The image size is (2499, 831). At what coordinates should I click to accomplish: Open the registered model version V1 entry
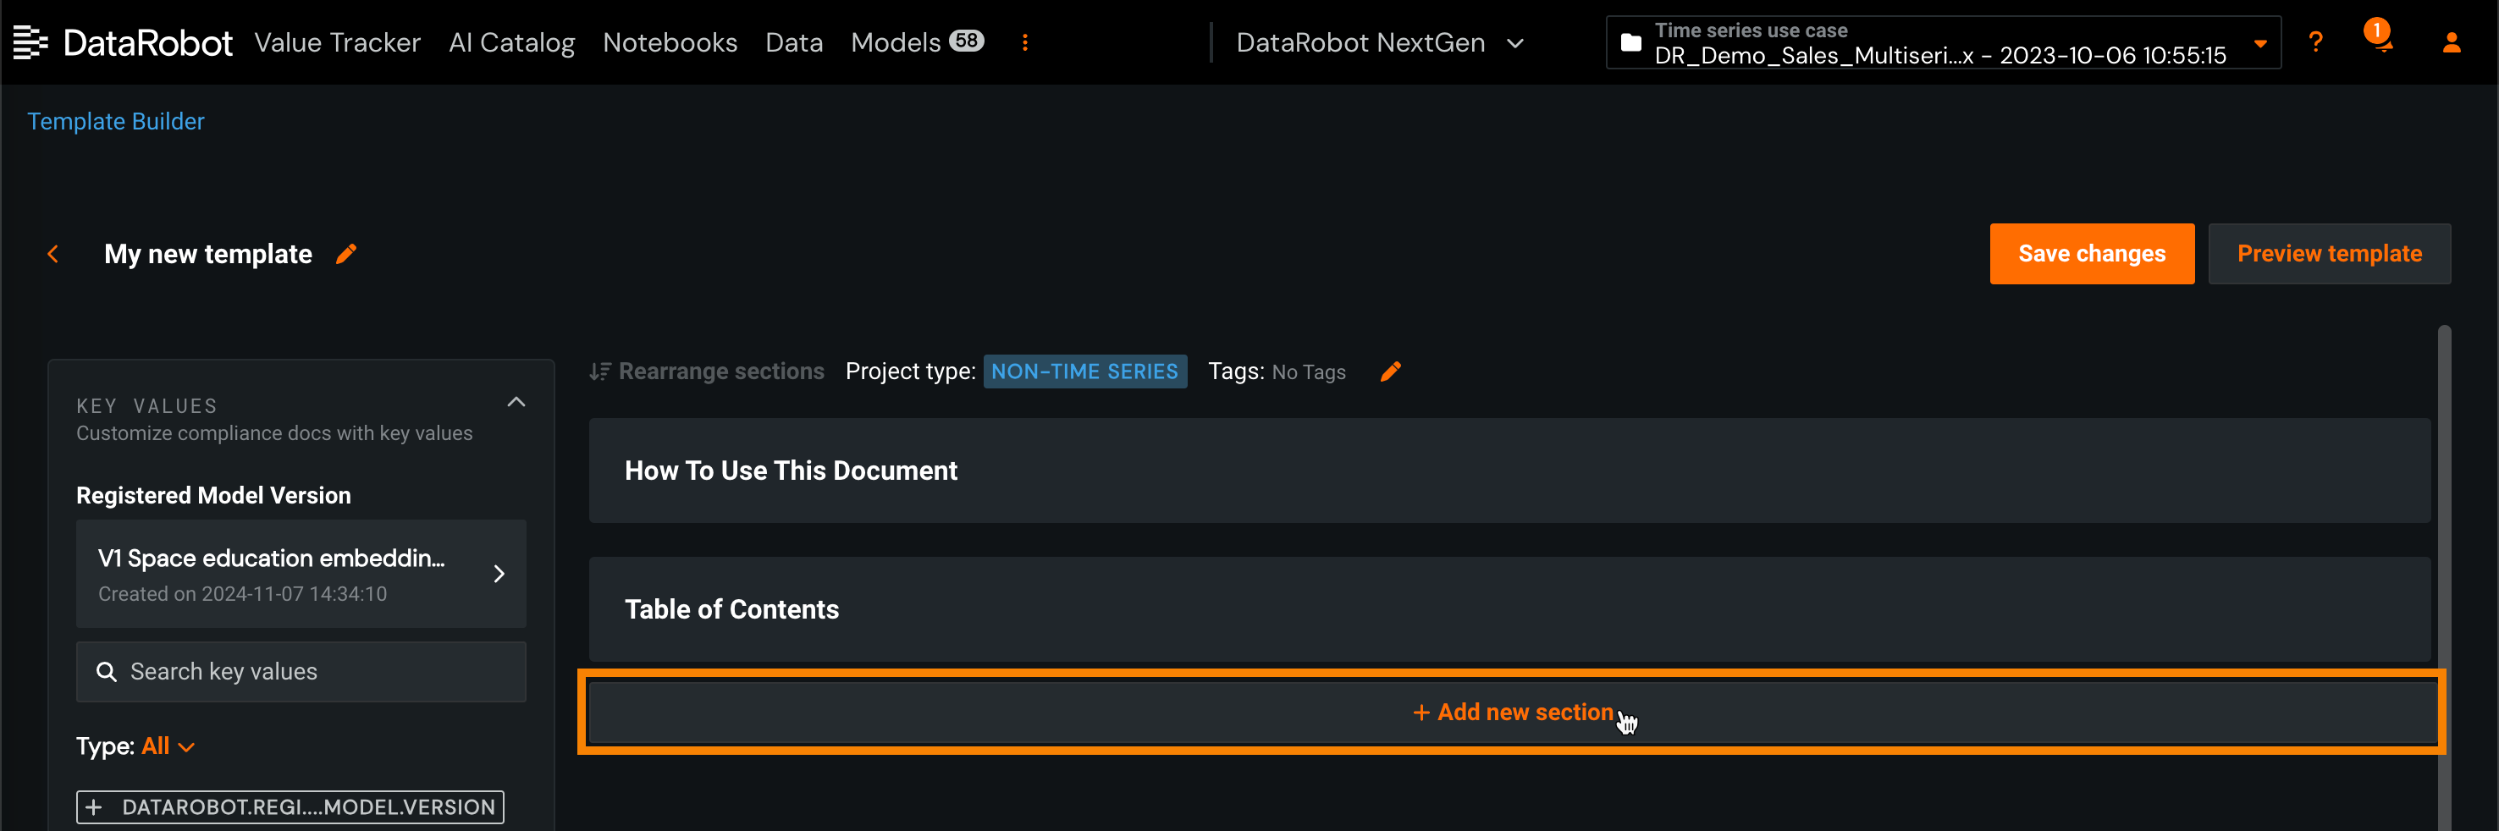301,574
